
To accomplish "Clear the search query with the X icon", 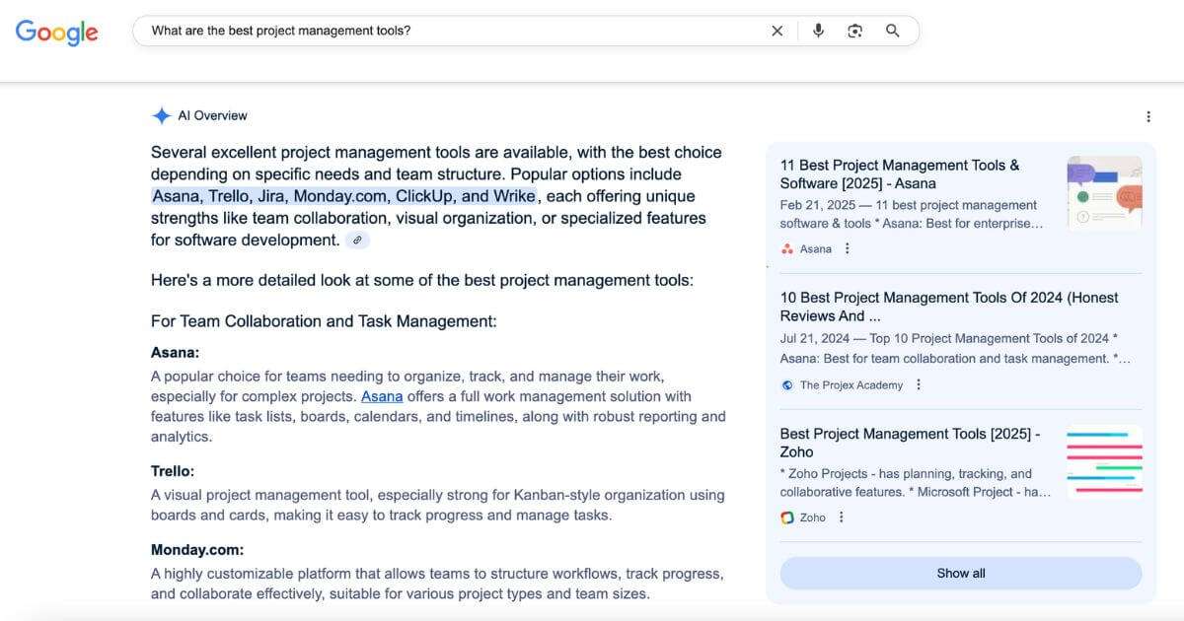I will [x=777, y=31].
